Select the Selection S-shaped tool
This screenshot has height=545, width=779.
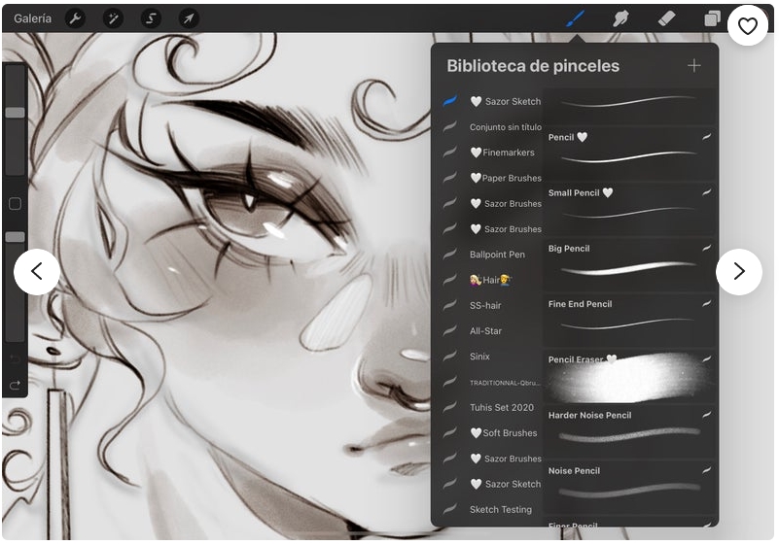click(151, 18)
